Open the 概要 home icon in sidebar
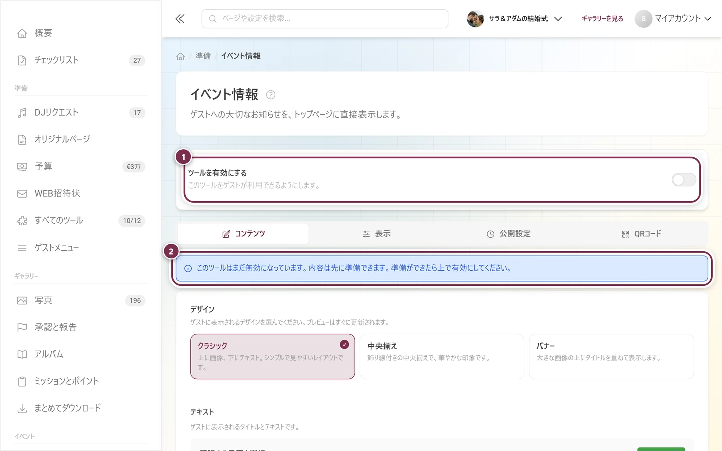Viewport: 722px width, 451px height. [x=22, y=33]
